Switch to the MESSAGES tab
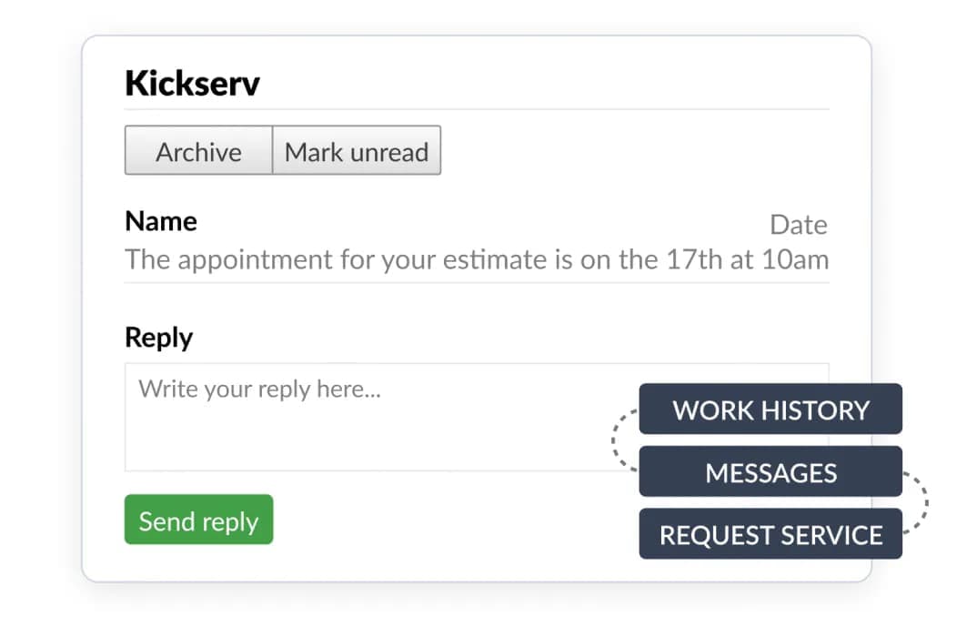 tap(771, 472)
